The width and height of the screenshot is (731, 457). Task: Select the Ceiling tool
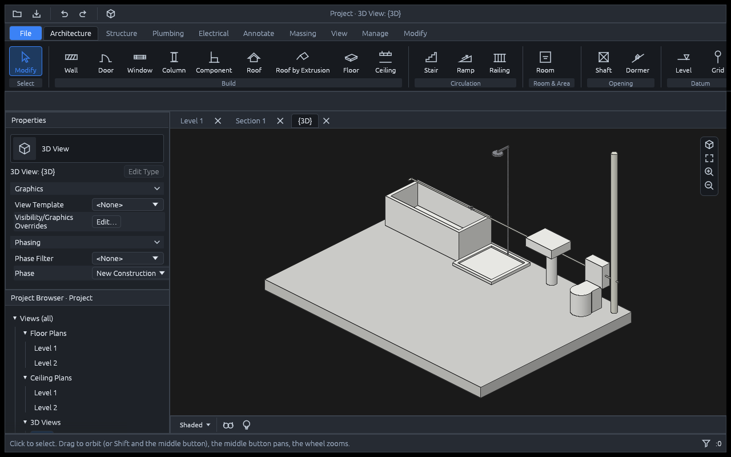click(385, 62)
